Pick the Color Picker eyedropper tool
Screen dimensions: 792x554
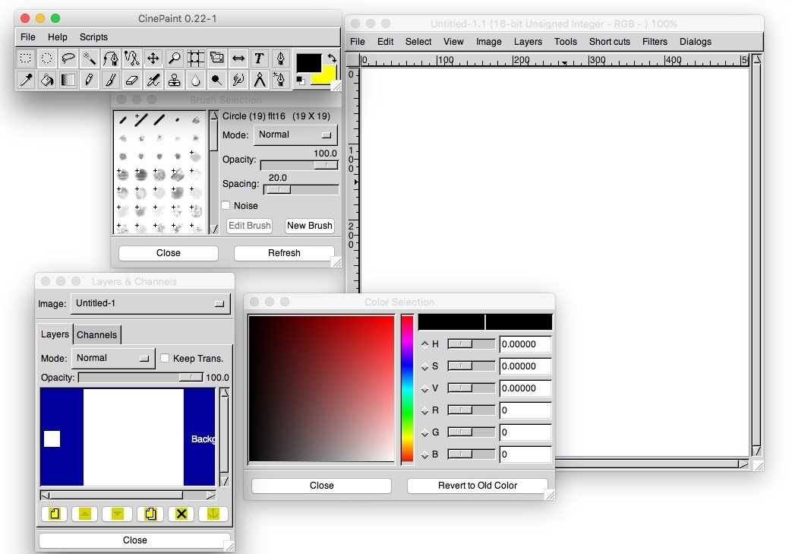pyautogui.click(x=25, y=80)
